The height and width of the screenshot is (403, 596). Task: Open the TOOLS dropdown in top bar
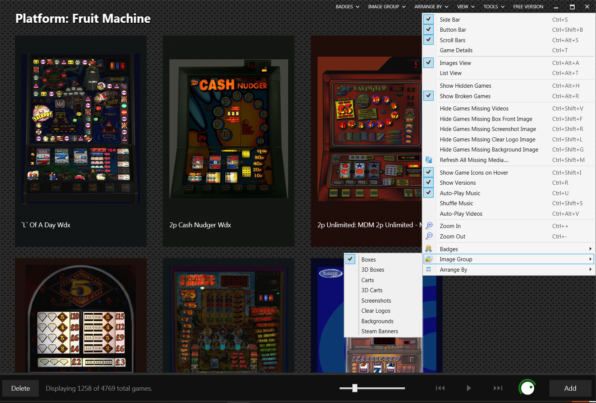pos(494,6)
